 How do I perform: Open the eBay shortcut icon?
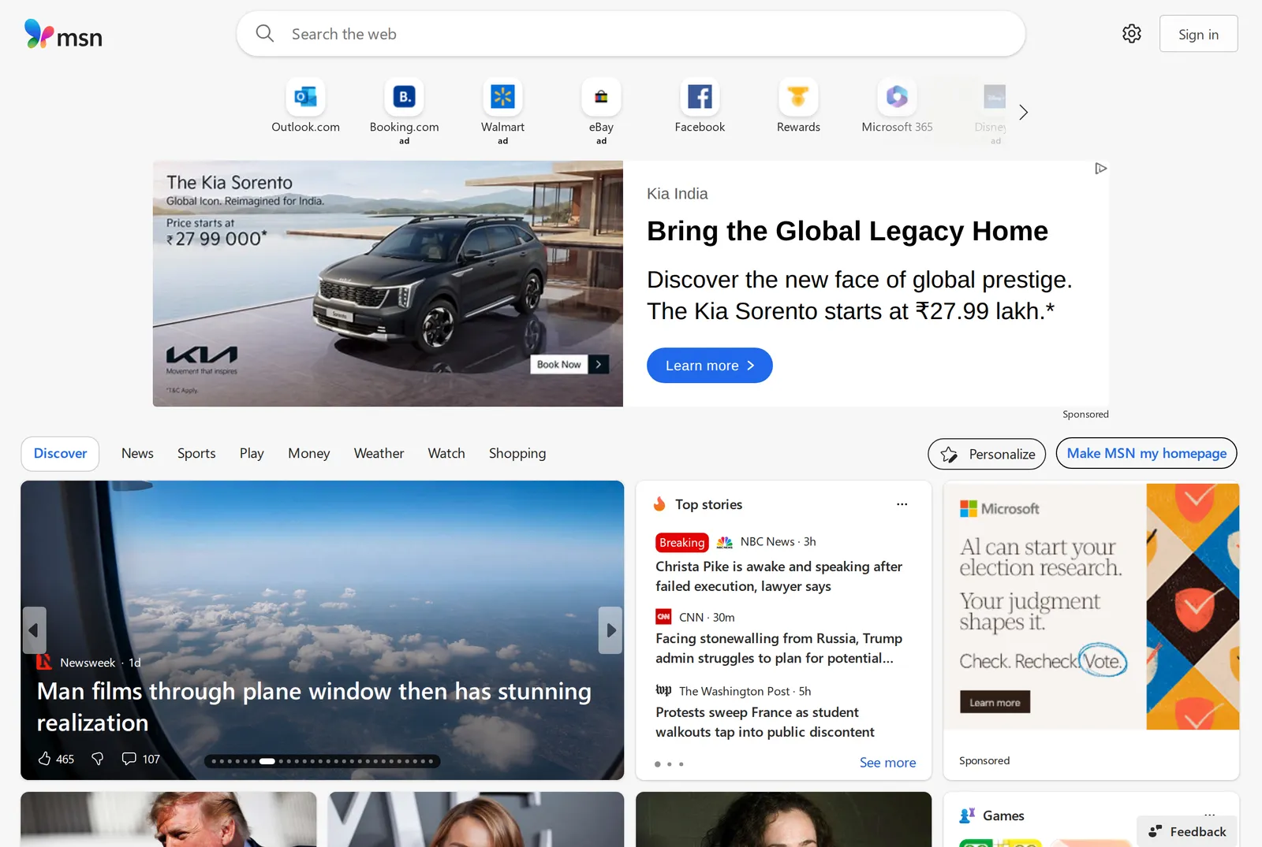click(x=601, y=97)
